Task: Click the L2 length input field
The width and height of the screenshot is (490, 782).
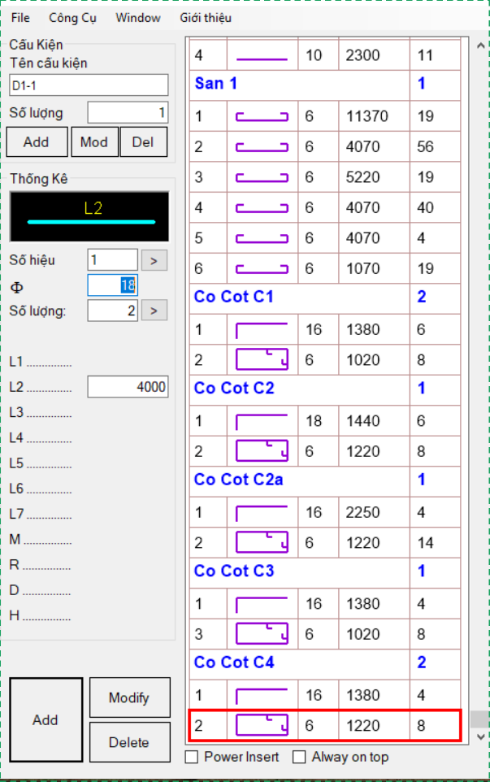Action: pos(128,387)
